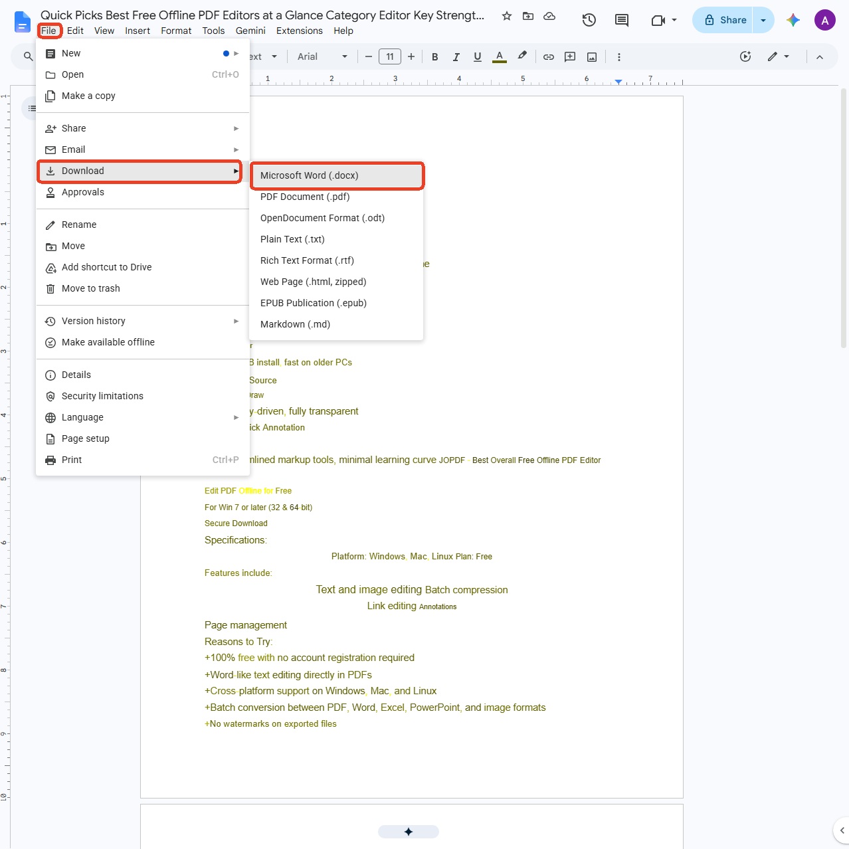This screenshot has height=849, width=849.
Task: Expand the Language submenu
Action: 143,417
